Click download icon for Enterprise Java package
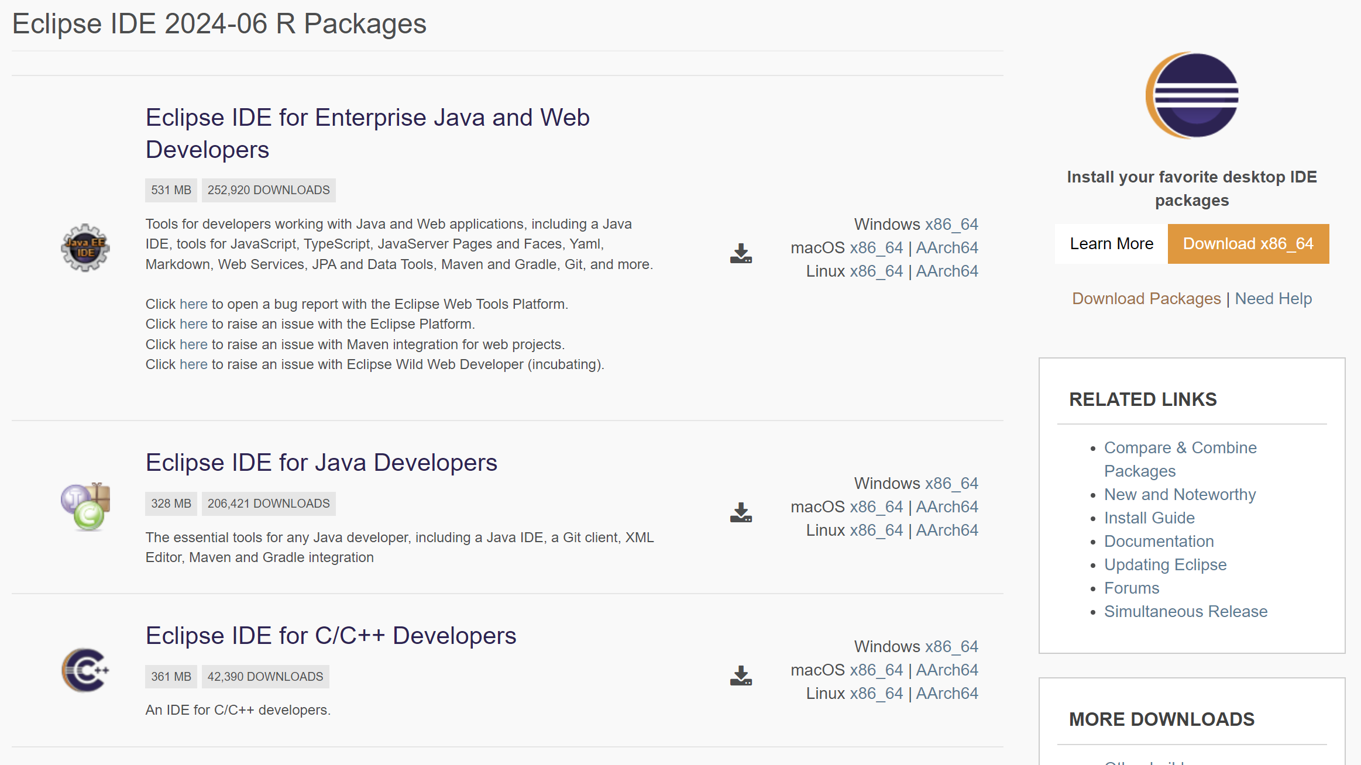Image resolution: width=1361 pixels, height=765 pixels. click(741, 253)
